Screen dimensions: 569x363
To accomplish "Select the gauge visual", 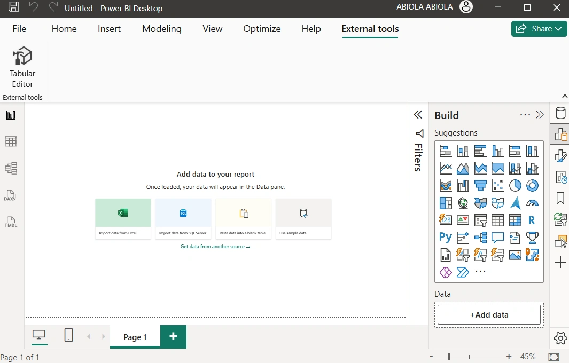I will pos(532,203).
